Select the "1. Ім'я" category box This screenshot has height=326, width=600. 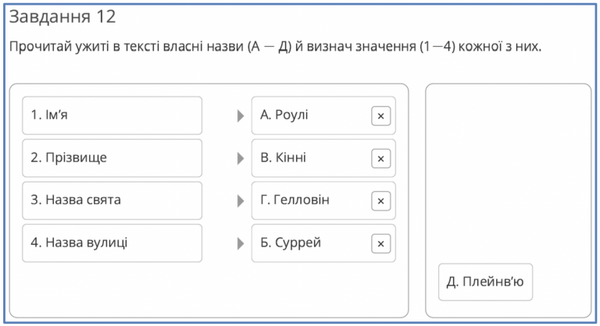click(112, 115)
